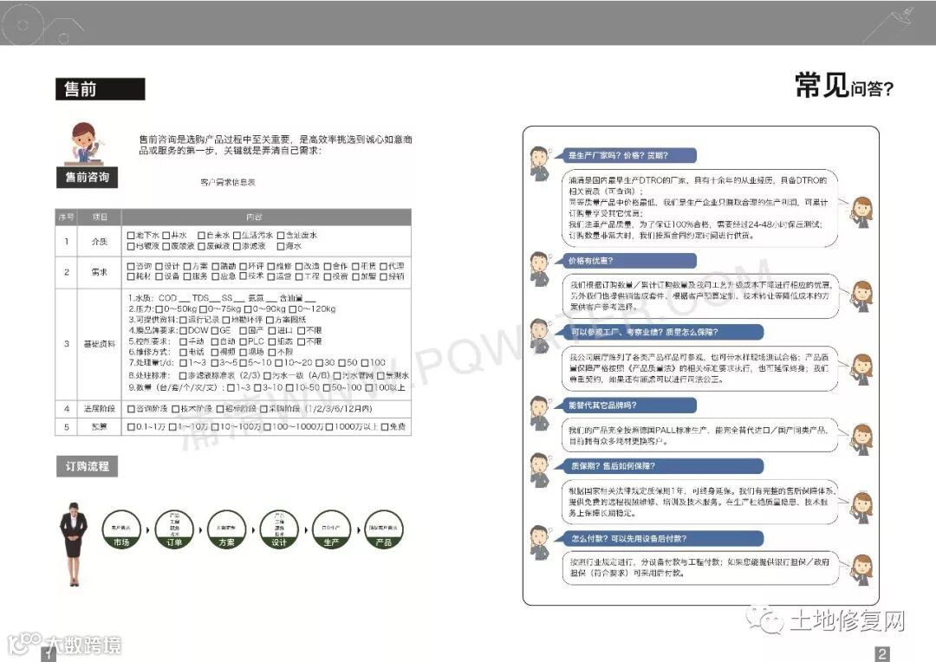Click the female avatar beside the payment answer
This screenshot has height=662, width=936.
coord(862,570)
